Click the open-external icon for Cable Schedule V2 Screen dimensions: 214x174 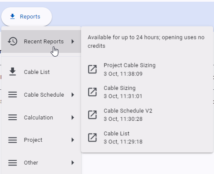click(x=92, y=115)
